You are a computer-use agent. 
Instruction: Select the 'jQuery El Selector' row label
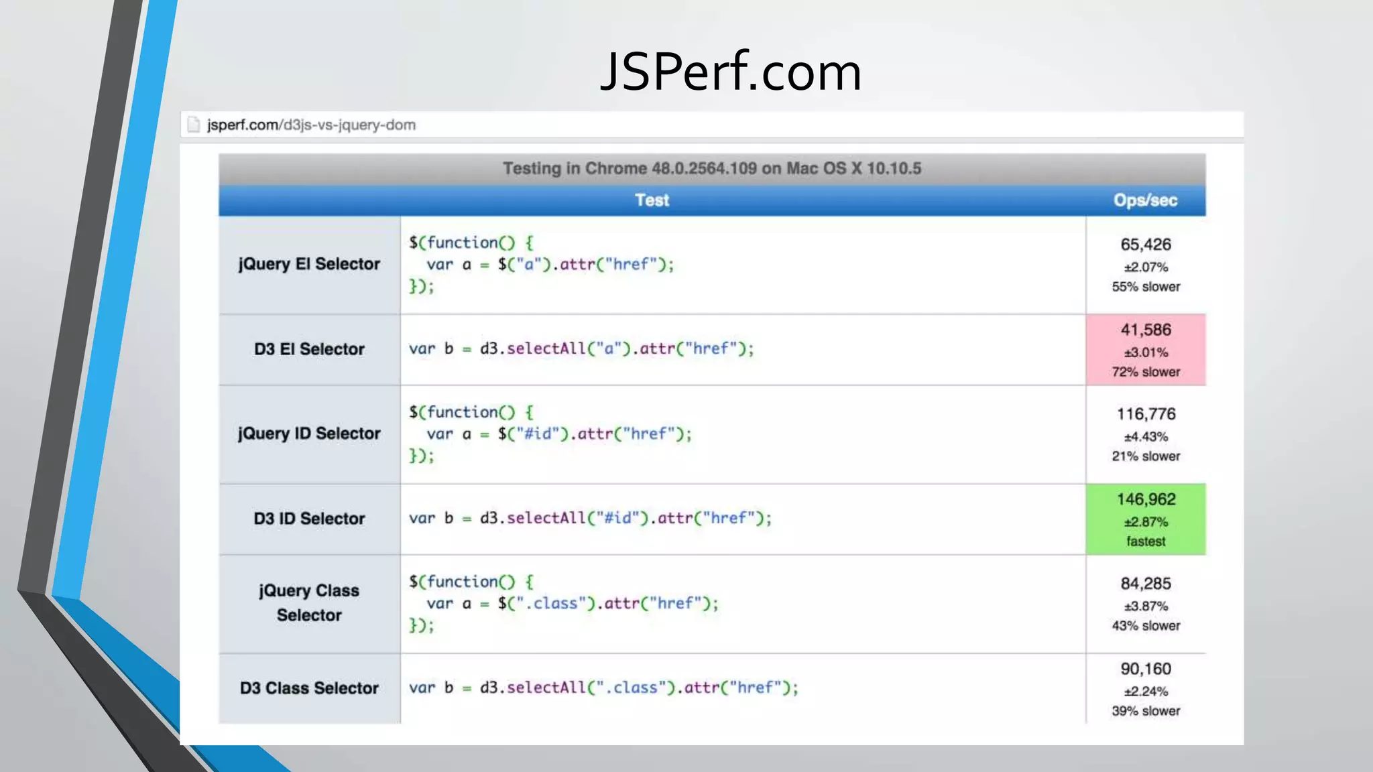click(309, 264)
